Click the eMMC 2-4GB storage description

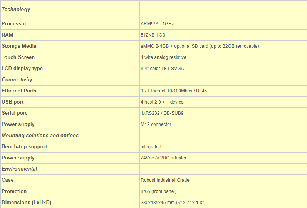pos(200,46)
